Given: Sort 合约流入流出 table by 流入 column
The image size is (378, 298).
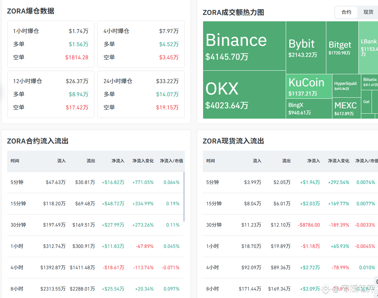Looking at the screenshot, I should (61, 161).
